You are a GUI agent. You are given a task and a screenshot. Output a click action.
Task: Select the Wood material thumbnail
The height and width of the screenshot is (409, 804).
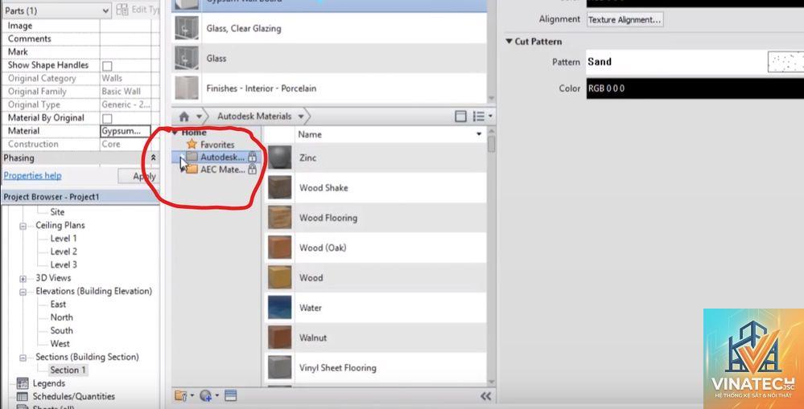point(280,277)
